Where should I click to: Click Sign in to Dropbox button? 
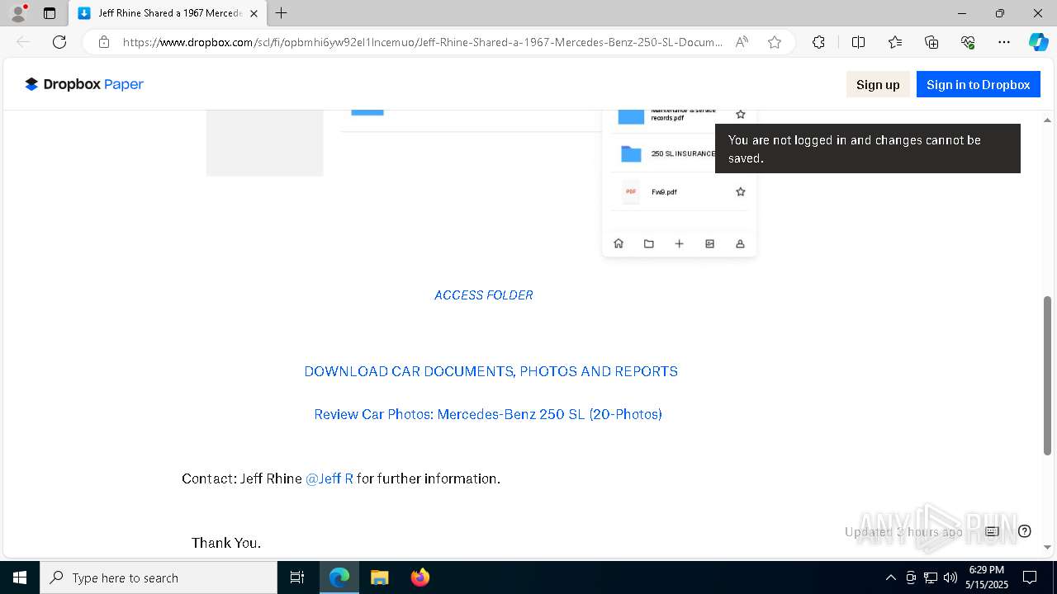point(978,84)
